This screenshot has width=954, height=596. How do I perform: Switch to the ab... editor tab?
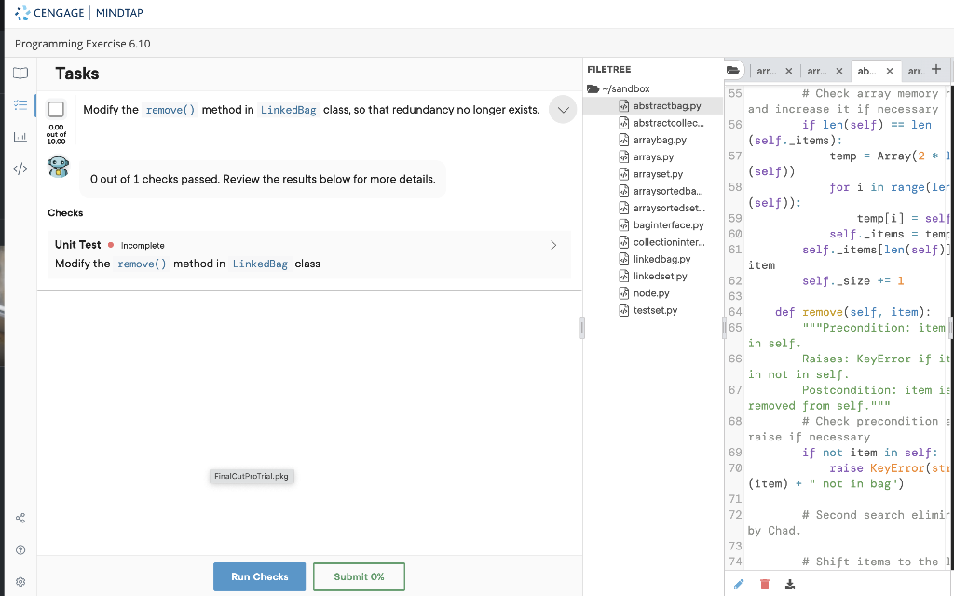[x=868, y=70]
